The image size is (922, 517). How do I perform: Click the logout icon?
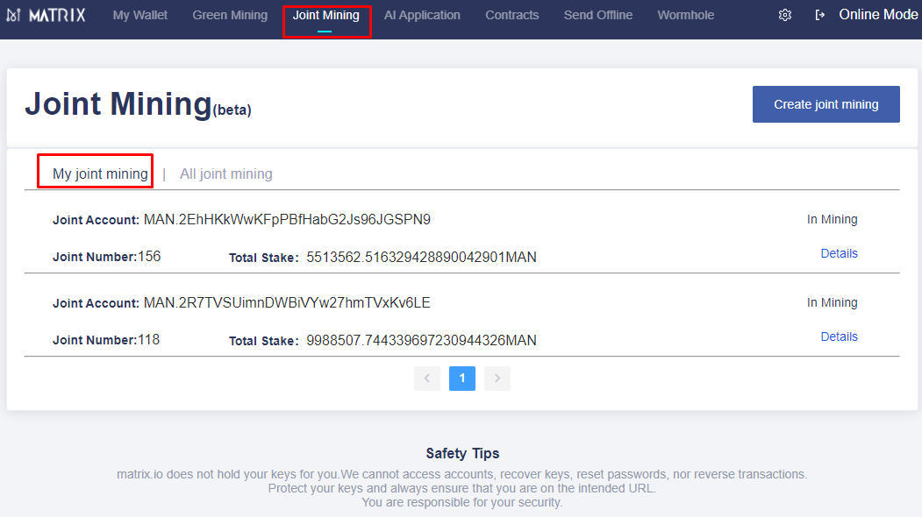pos(819,15)
